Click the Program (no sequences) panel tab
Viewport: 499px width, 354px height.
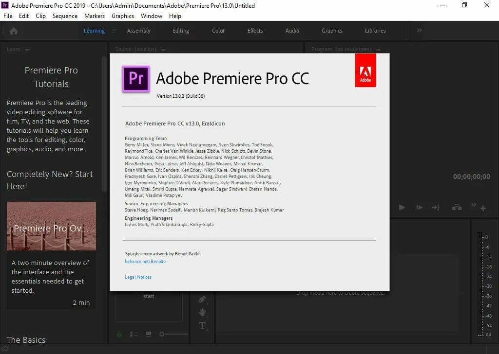[341, 49]
